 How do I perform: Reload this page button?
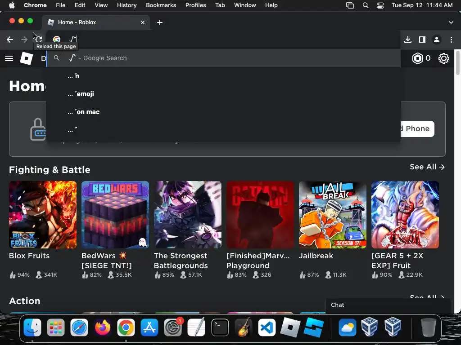tap(39, 39)
